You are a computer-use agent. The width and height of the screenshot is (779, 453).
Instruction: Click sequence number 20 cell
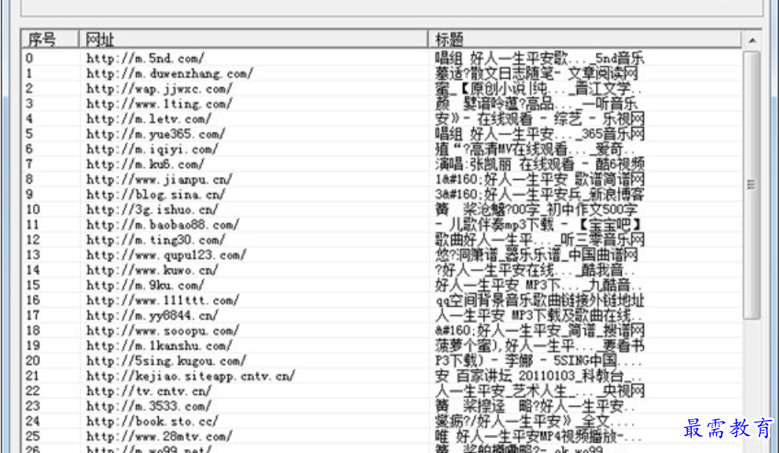(x=33, y=360)
